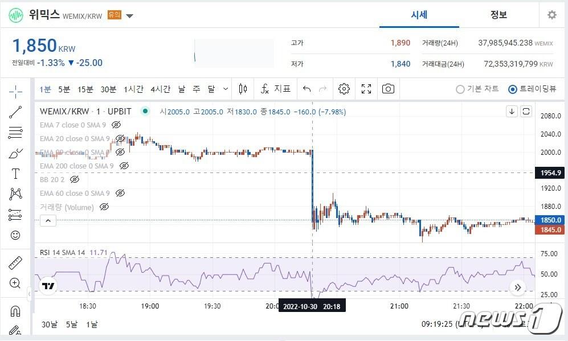Click the WEMIX coin logo icon
The height and width of the screenshot is (341, 568).
(15, 15)
